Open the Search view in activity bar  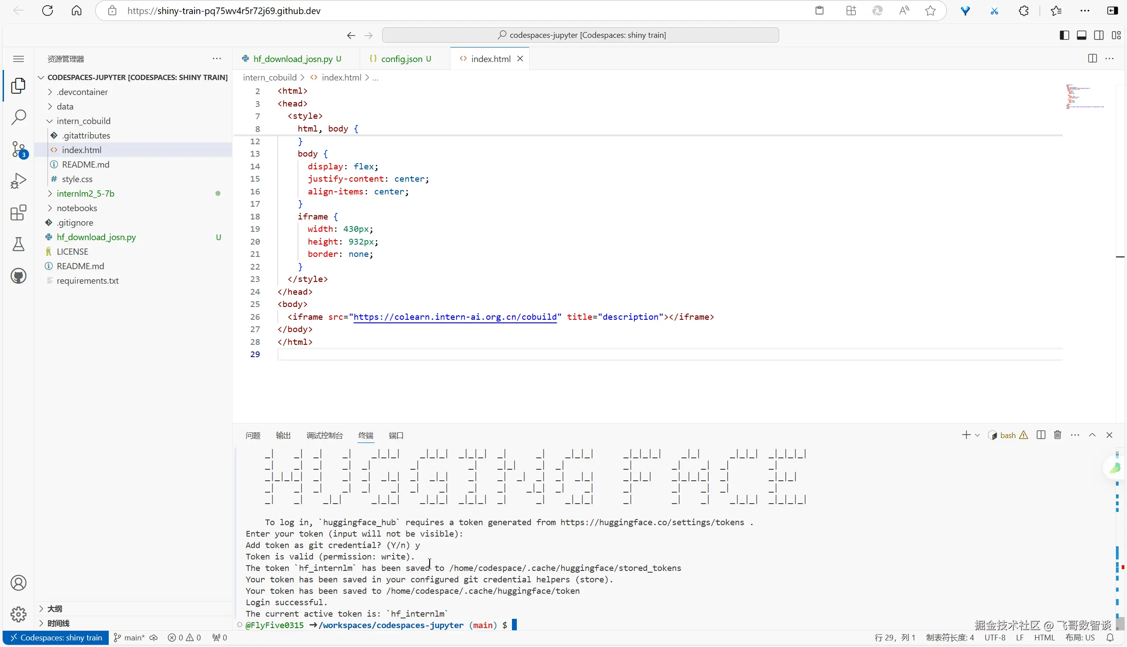tap(18, 117)
